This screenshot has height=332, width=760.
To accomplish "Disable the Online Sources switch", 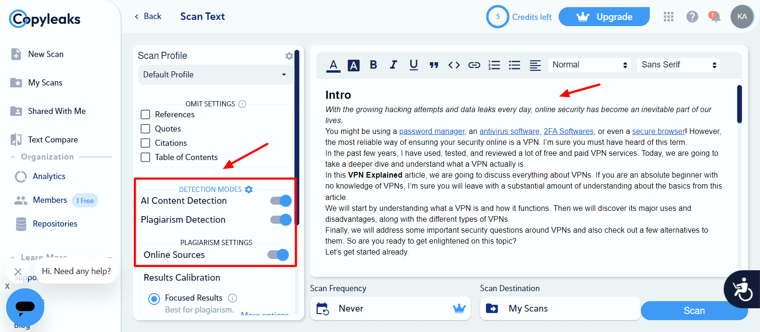I will 278,255.
